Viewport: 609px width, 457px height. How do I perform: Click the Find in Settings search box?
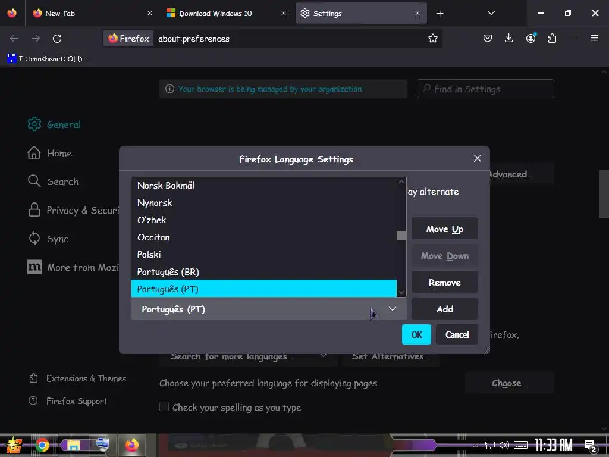[x=485, y=89]
